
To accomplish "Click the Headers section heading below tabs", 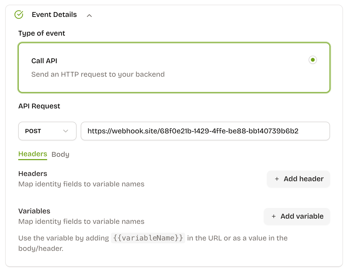I will coord(33,174).
